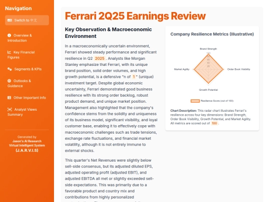The height and width of the screenshot is (202, 270).
Task: Click the (J.A.R.V.I.S) footer text
Action: pos(27,150)
